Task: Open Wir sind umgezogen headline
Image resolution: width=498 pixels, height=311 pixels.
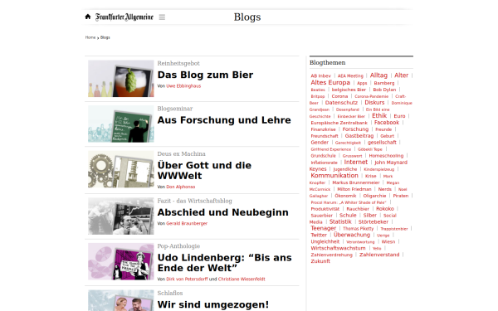Action: tap(212, 304)
